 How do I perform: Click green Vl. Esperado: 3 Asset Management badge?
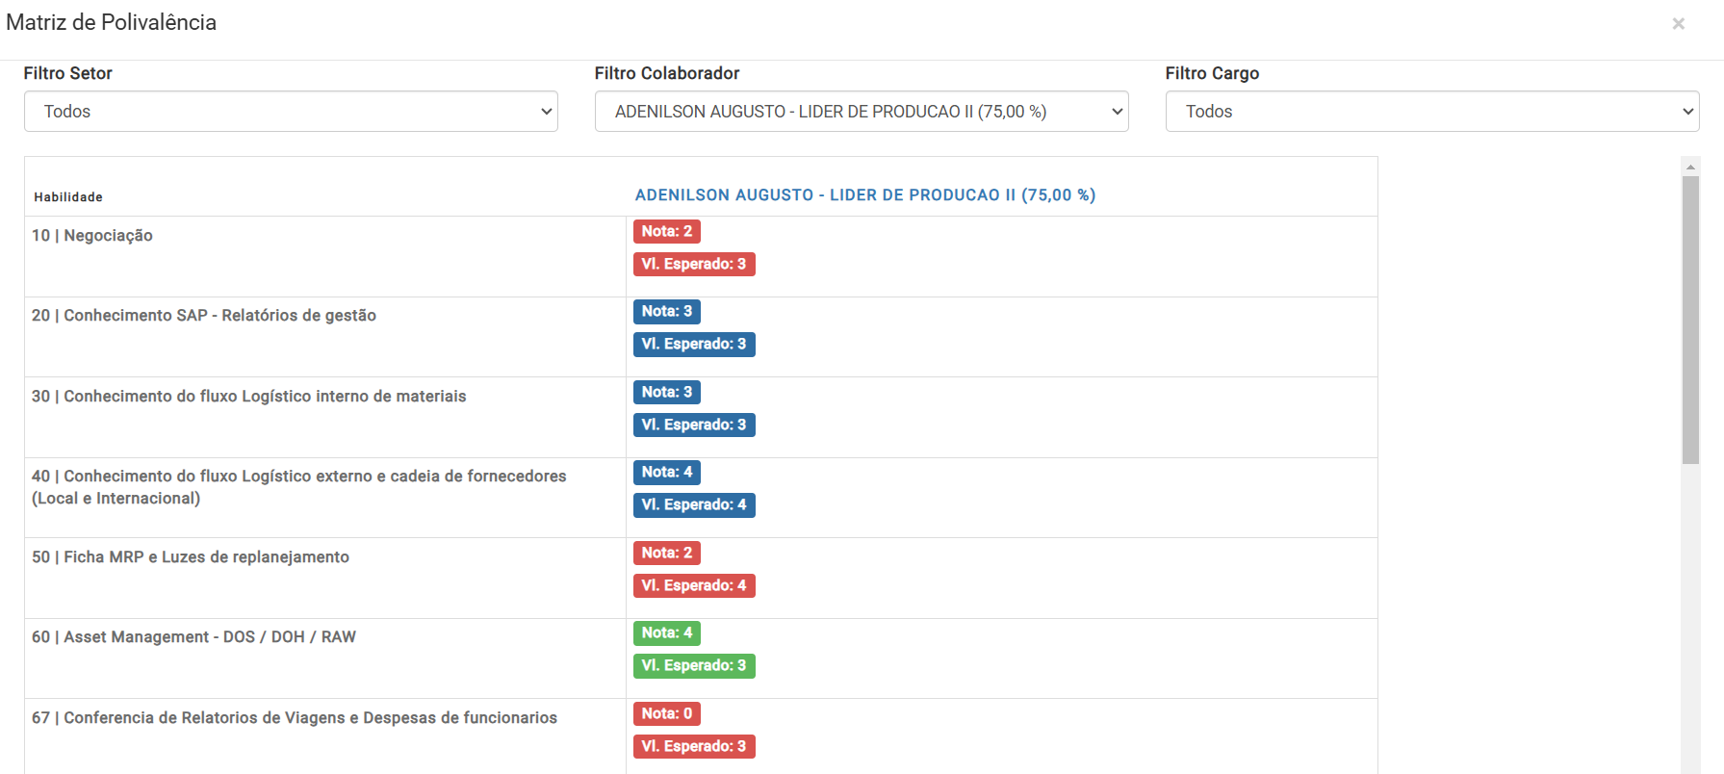(x=693, y=666)
